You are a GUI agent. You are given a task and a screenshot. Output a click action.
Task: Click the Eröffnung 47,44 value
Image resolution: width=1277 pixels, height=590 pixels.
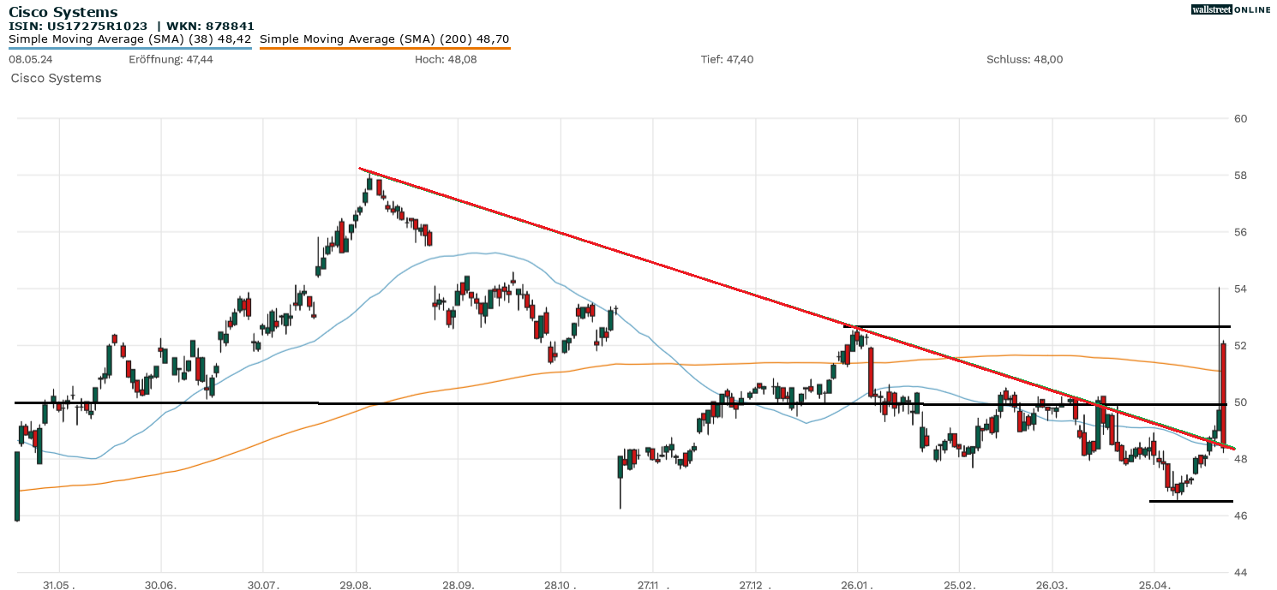point(171,59)
